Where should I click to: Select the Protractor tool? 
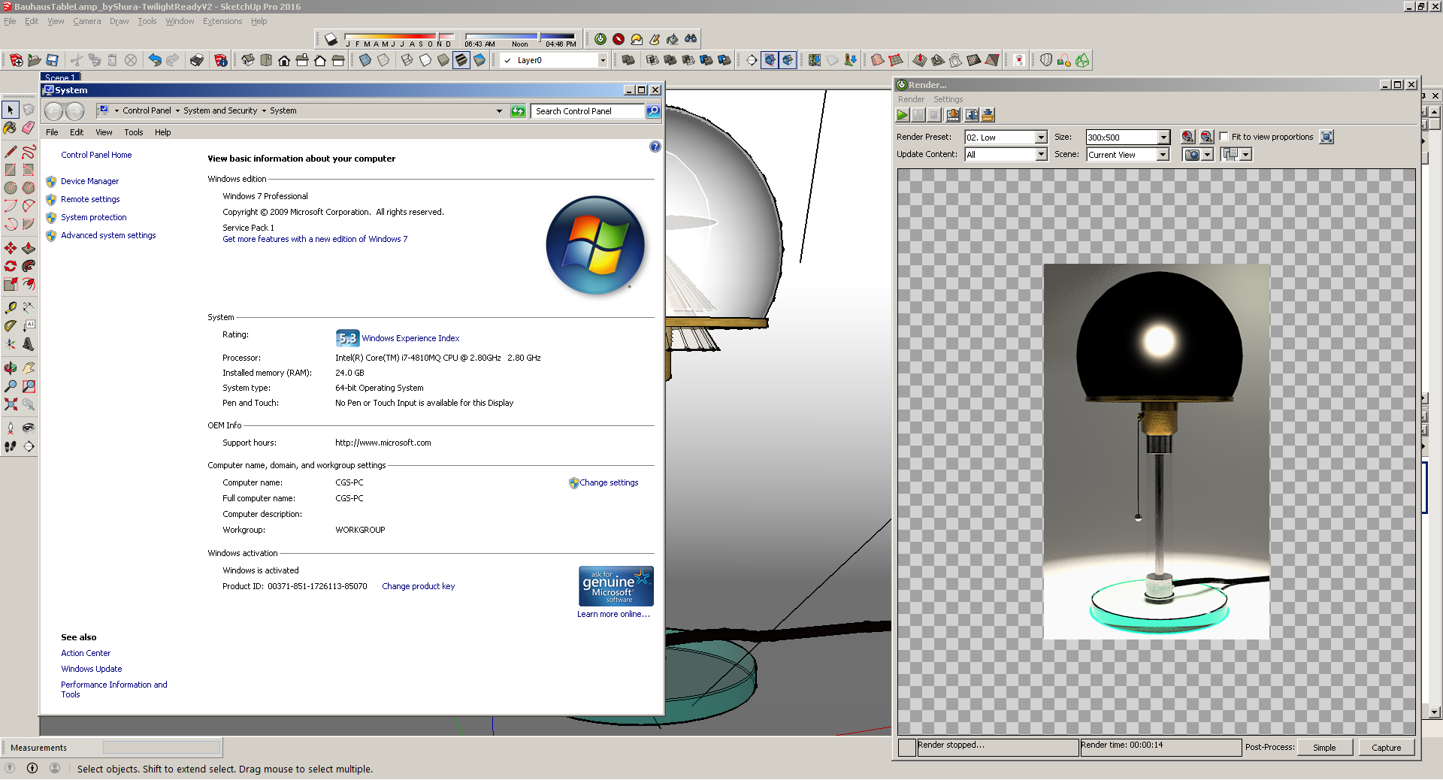pyautogui.click(x=11, y=326)
